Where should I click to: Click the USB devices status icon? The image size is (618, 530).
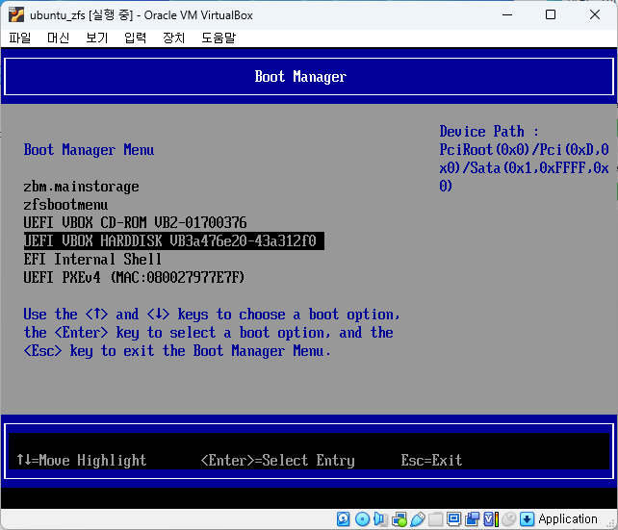(x=417, y=519)
